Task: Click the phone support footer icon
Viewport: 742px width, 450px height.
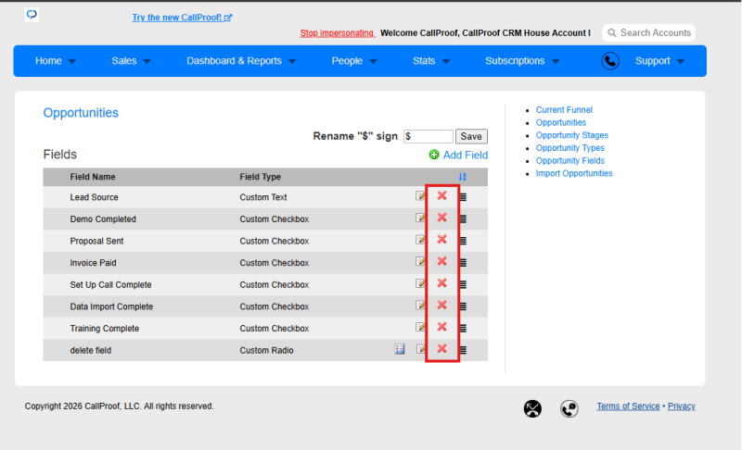Action: [569, 408]
